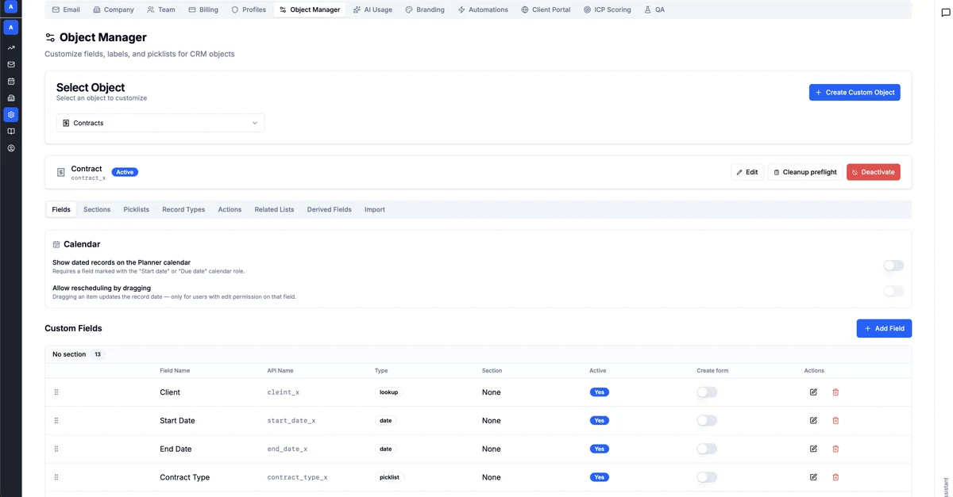The width and height of the screenshot is (953, 497).
Task: Edit the Contract Type field with pencil icon
Action: (813, 477)
